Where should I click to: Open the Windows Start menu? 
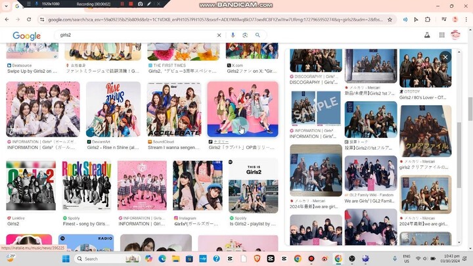(66, 259)
